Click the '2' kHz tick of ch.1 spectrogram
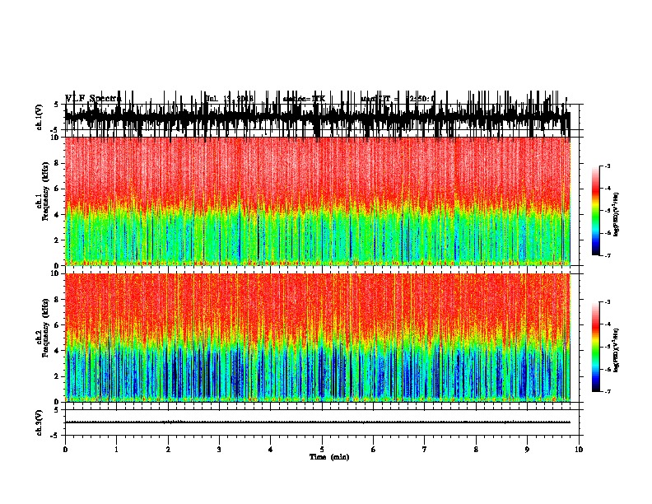Screen dimensions: 652x504 pyautogui.click(x=58, y=240)
